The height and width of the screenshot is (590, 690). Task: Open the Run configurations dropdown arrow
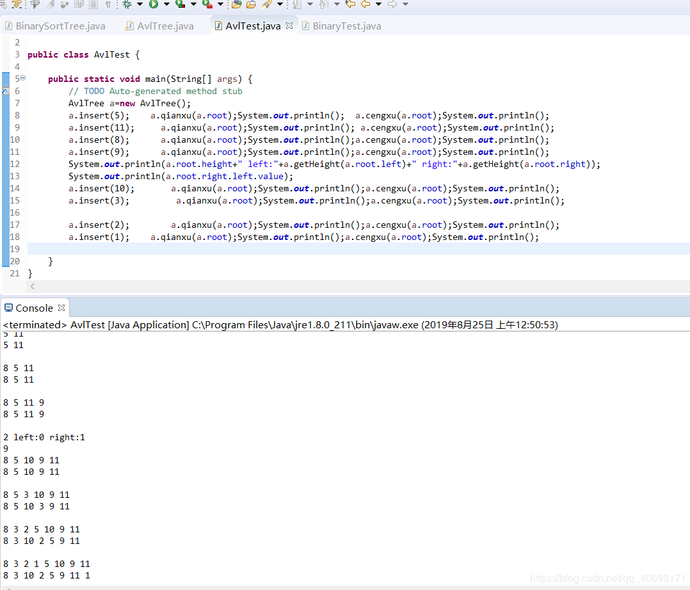tap(167, 4)
